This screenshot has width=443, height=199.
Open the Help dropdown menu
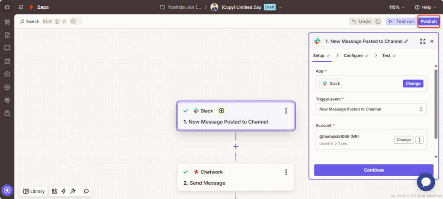pyautogui.click(x=426, y=7)
